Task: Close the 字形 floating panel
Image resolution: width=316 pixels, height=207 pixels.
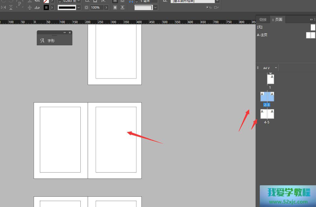Action: point(70,33)
